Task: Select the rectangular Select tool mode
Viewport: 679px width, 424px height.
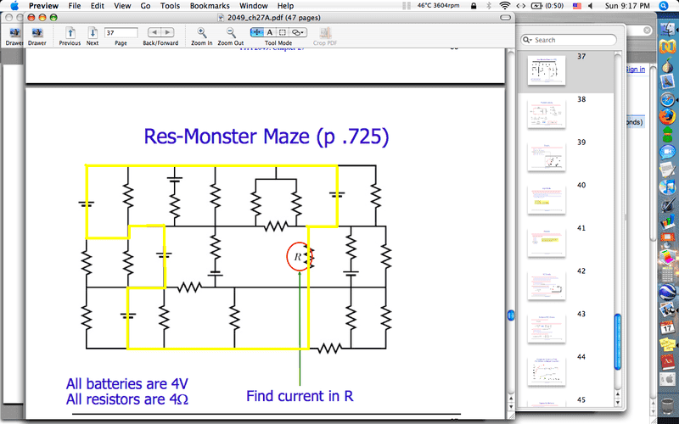Action: pyautogui.click(x=283, y=32)
